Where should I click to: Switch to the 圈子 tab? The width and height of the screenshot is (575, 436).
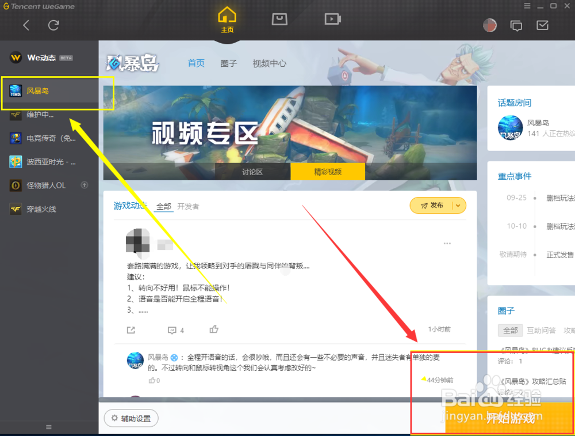pyautogui.click(x=228, y=63)
